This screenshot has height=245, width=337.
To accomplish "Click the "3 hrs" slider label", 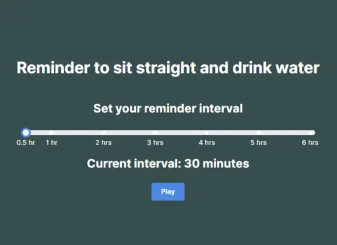I will coord(155,143).
